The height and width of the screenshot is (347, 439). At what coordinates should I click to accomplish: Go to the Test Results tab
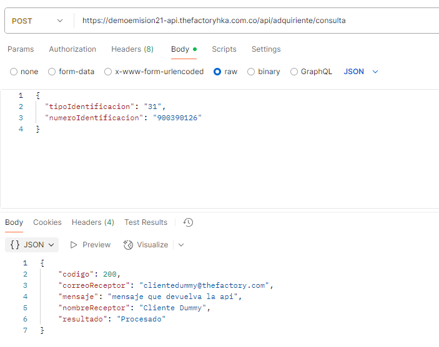(146, 222)
